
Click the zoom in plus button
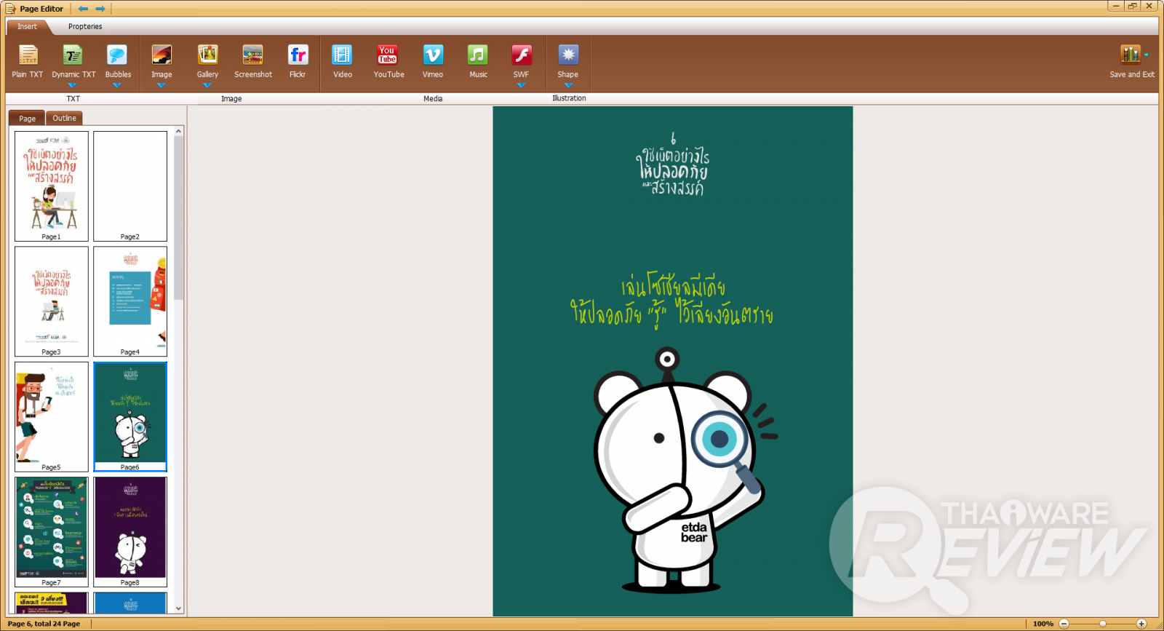coord(1141,624)
